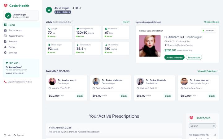223x139 pixels.
Task: Click the clock icon beside Mar 03, 2026 at 09:30
Action: [165, 41]
